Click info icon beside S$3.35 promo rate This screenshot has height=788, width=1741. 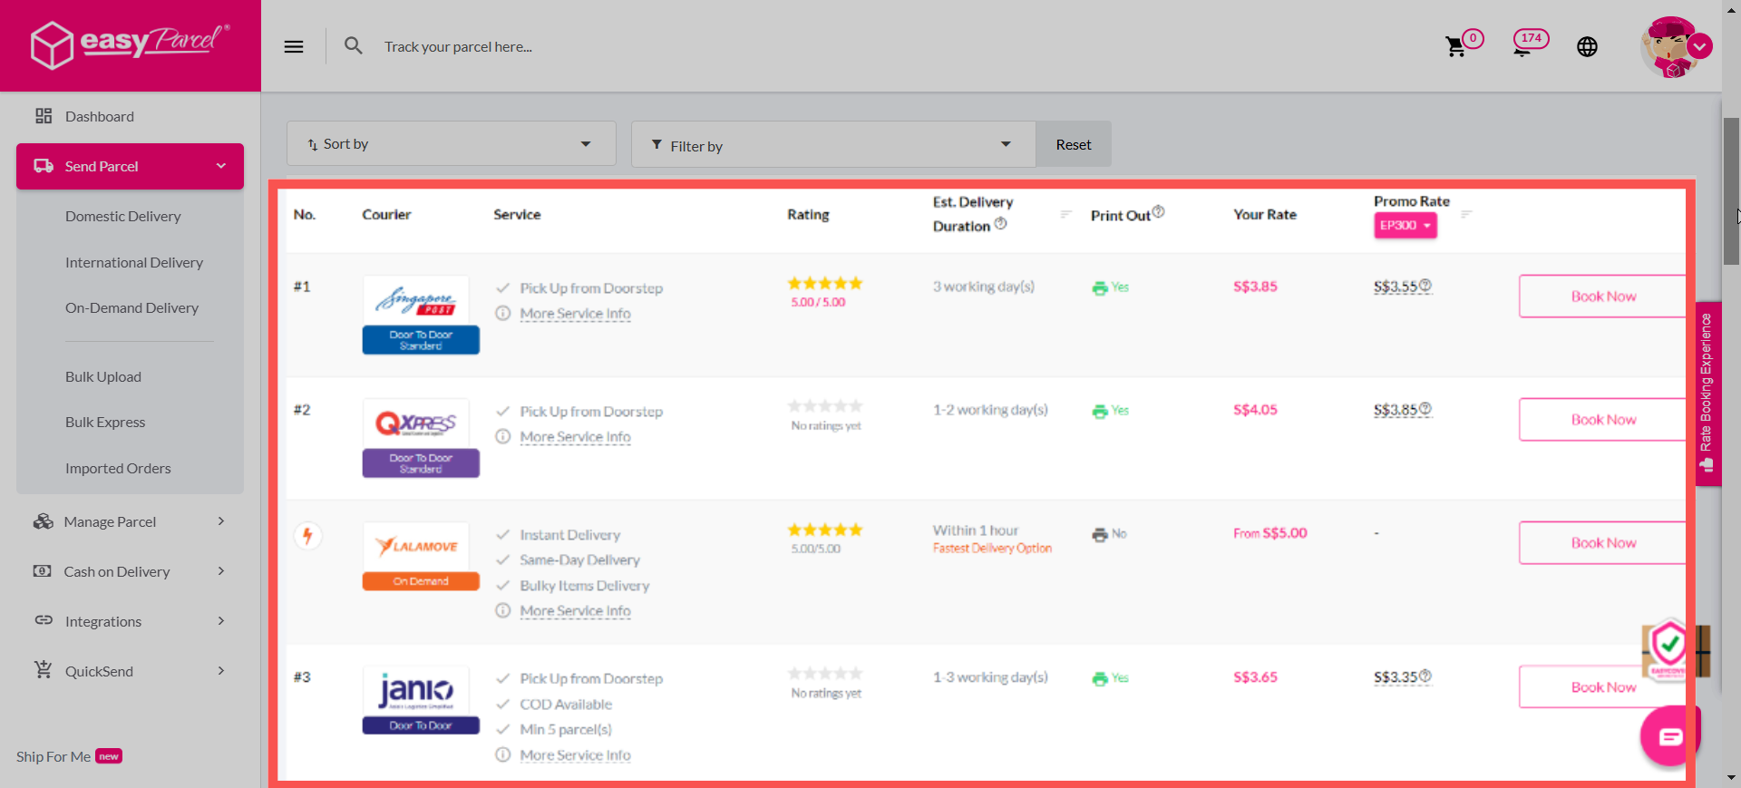1425,676
